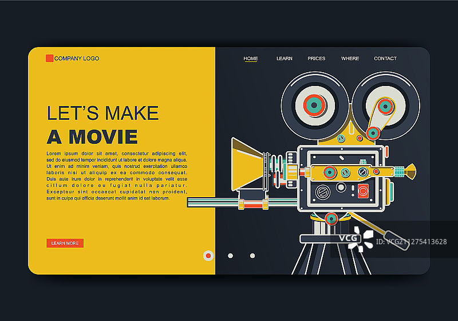
Task: Open the PRICES navigation item
Action: point(316,58)
